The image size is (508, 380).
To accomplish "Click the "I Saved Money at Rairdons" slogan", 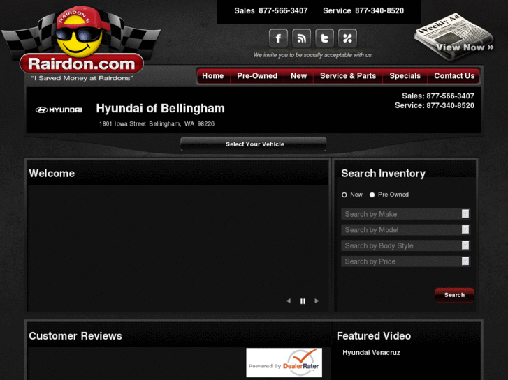I will (82, 78).
